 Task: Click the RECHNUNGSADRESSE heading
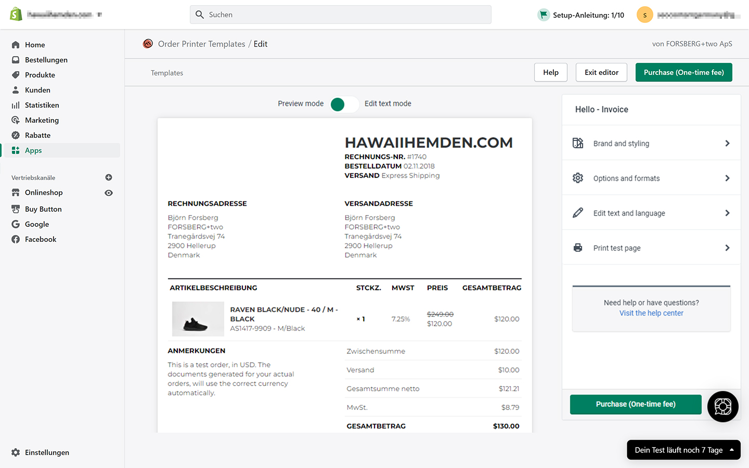(207, 203)
